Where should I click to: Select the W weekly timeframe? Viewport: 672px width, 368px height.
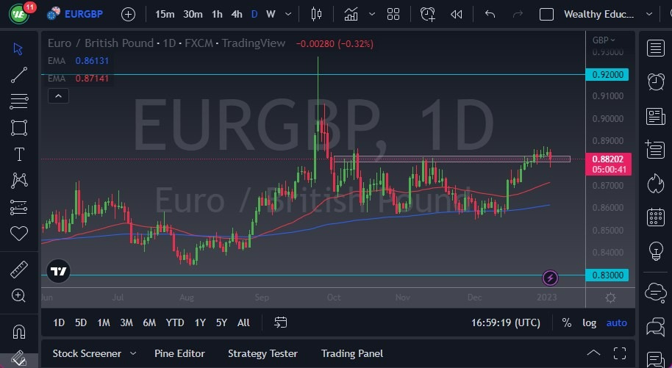click(x=271, y=14)
